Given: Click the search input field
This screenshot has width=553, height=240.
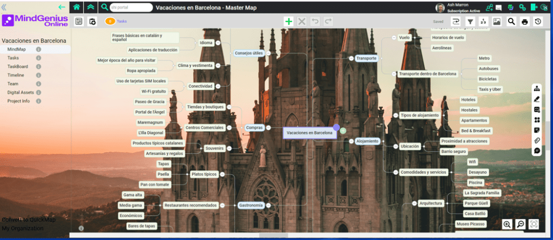Looking at the screenshot, I should pyautogui.click(x=131, y=8).
